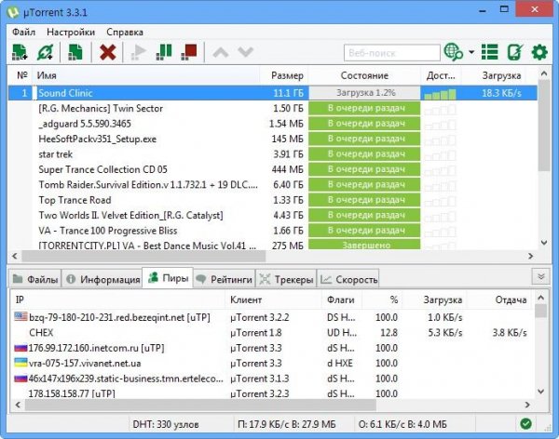Click the µTorrent logo in title bar
This screenshot has width=559, height=439.
tap(13, 12)
